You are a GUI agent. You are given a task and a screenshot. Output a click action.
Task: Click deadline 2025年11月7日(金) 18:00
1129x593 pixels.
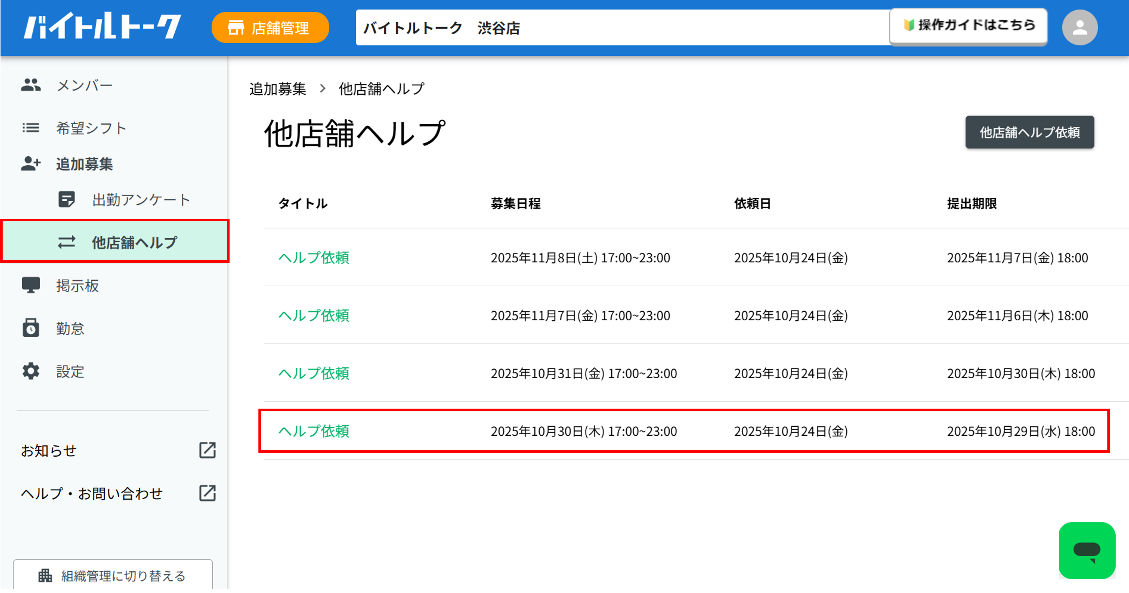1017,257
